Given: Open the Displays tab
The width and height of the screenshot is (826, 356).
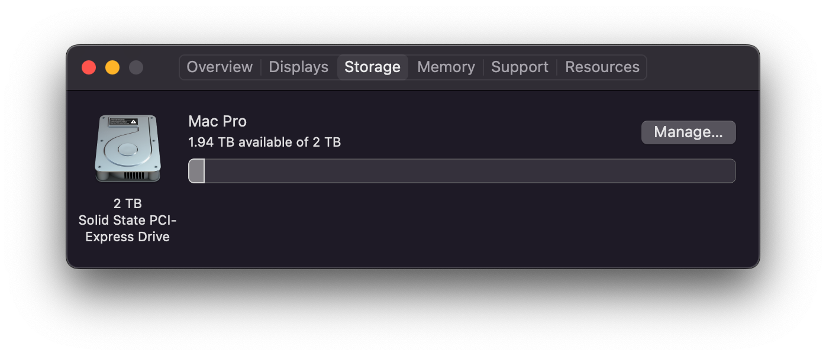Looking at the screenshot, I should tap(298, 67).
